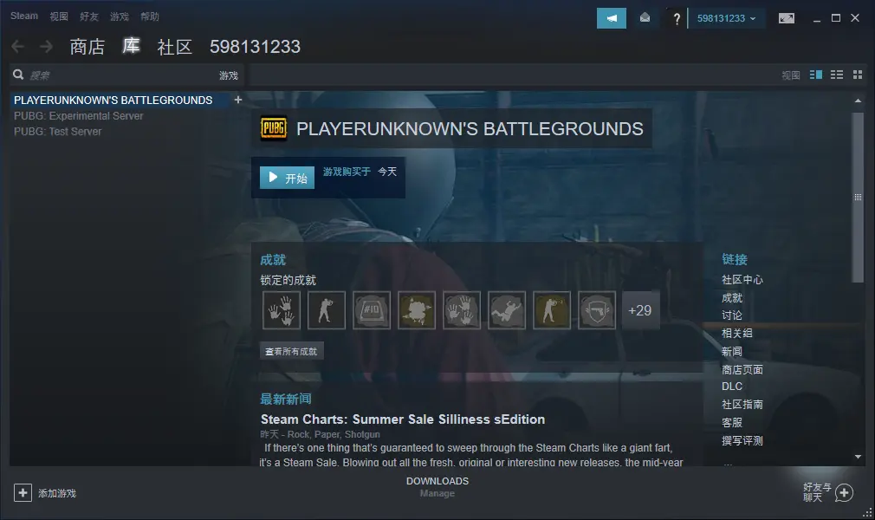Image resolution: width=875 pixels, height=520 pixels.
Task: Open the 游戏 filter dropdown beside search
Action: pos(228,75)
